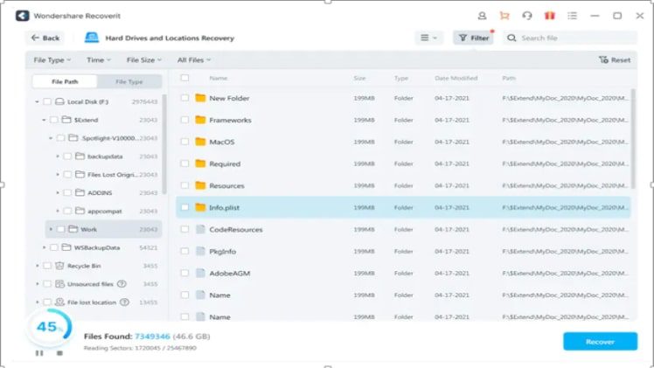Check the Local Disk (F:) checkbox

[47, 101]
